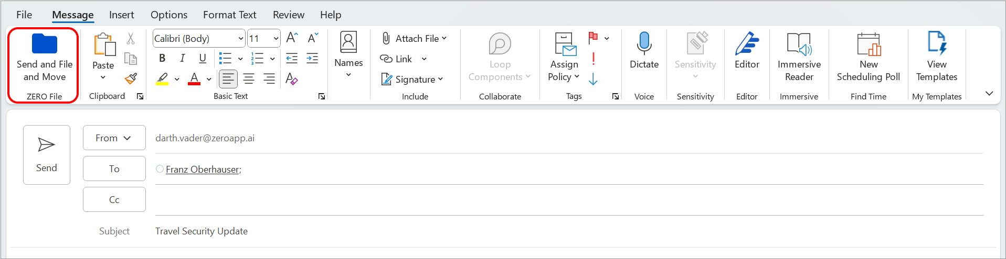This screenshot has height=259, width=1006.
Task: Open the Calibri (Body) font dropdown
Action: point(241,39)
